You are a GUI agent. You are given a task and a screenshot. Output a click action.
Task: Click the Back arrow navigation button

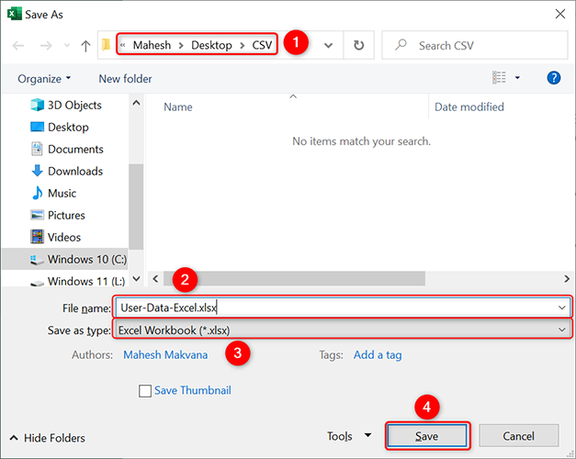click(19, 45)
